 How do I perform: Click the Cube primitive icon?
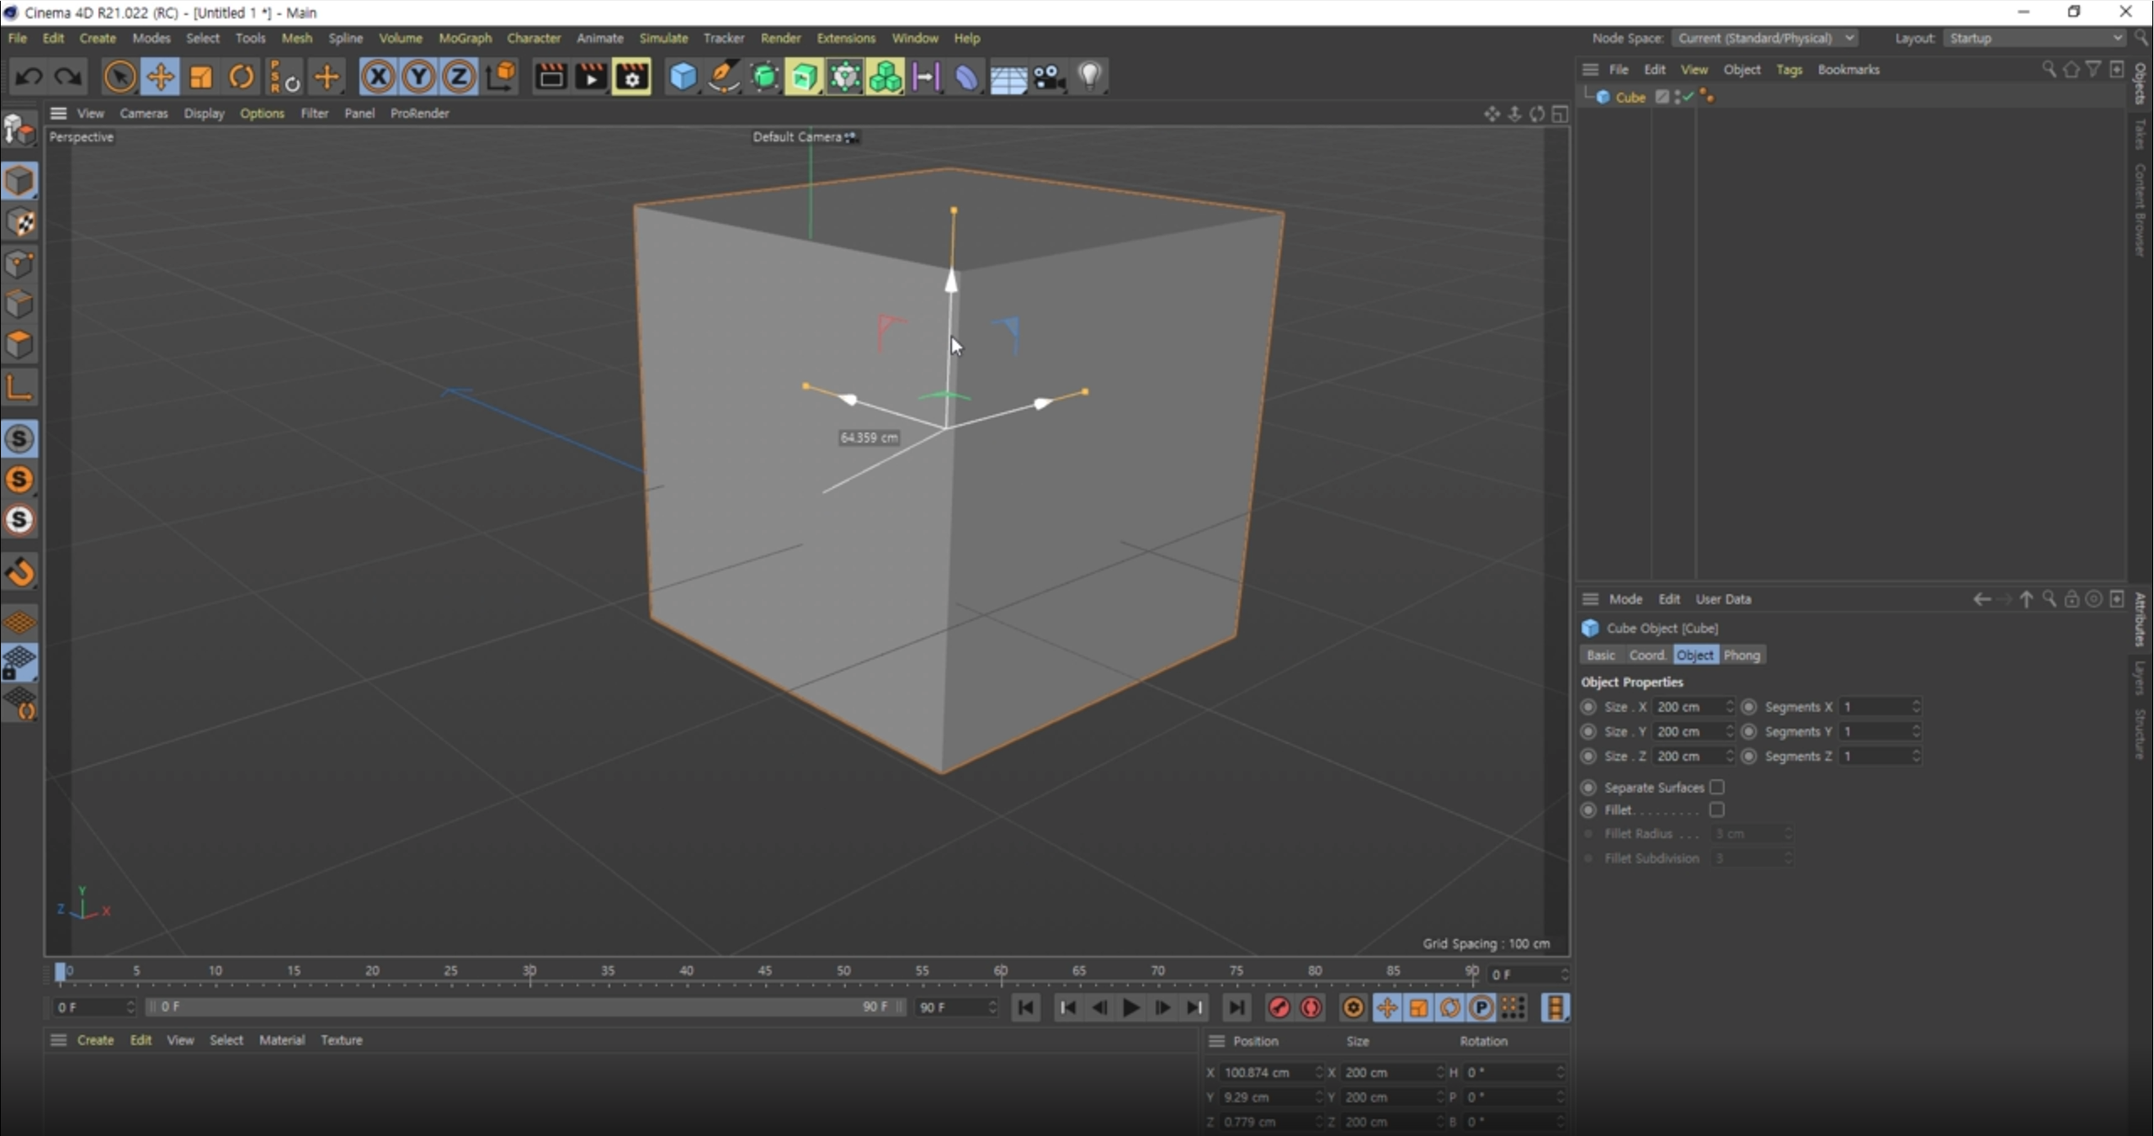683,77
